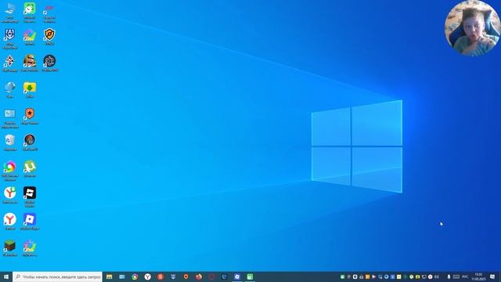This screenshot has height=282, width=501.
Task: Open the globe Network desktop icon
Action: click(x=10, y=89)
